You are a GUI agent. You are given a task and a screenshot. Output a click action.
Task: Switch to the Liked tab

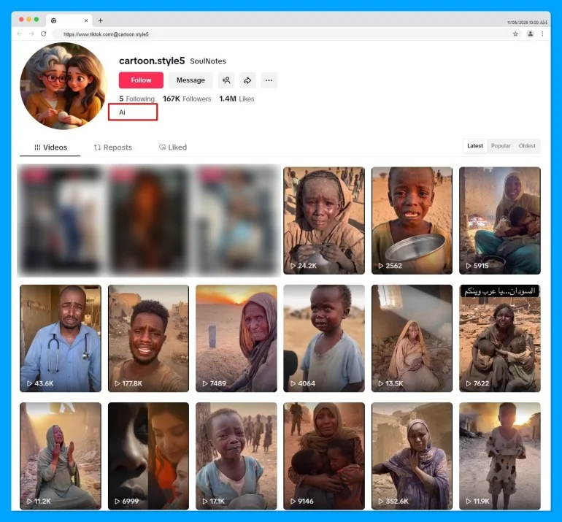point(173,147)
